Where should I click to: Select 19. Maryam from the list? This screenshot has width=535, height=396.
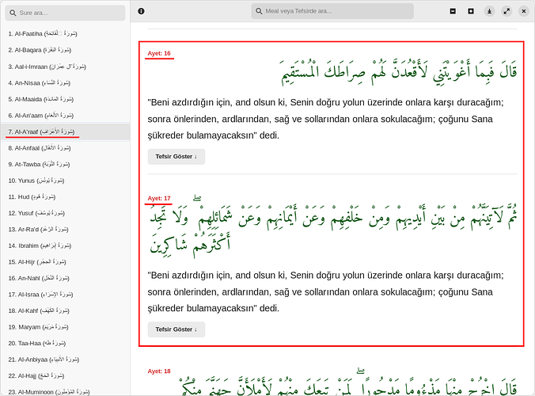[40, 327]
